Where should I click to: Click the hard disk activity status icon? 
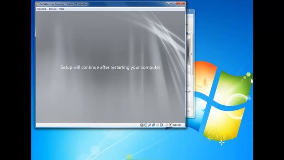[142, 125]
